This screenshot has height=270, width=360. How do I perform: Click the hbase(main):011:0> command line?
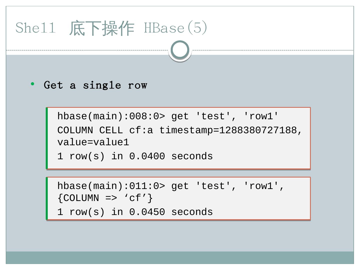tap(170, 186)
